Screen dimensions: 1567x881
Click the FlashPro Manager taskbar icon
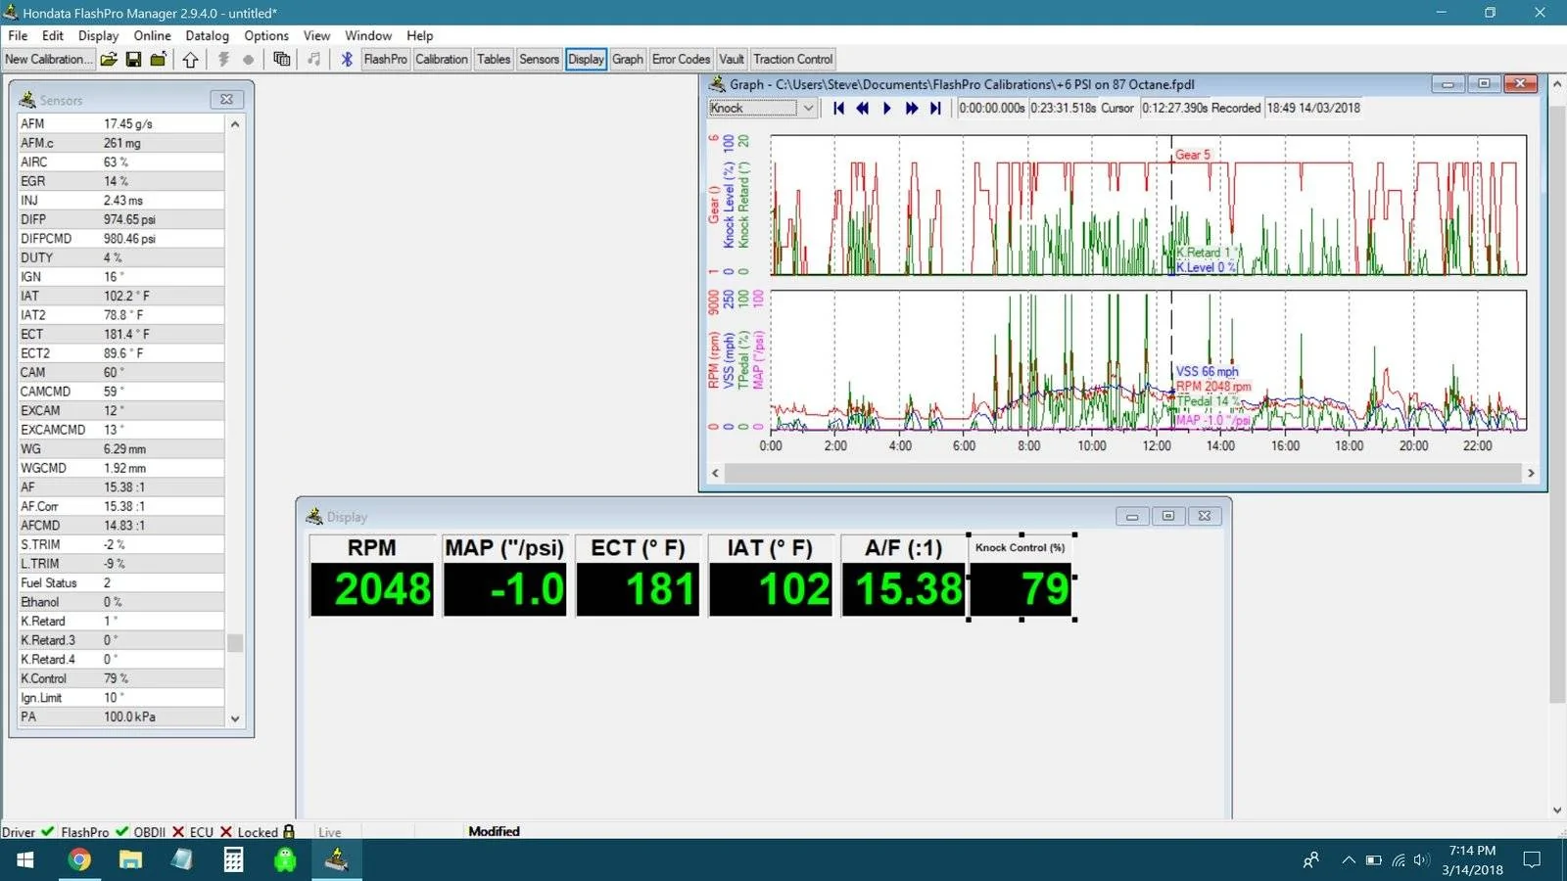336,859
